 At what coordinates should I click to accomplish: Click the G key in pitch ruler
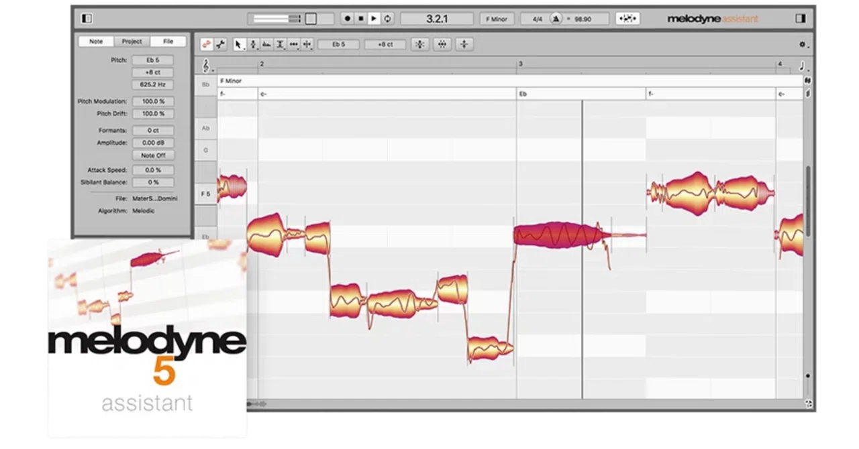click(x=205, y=150)
